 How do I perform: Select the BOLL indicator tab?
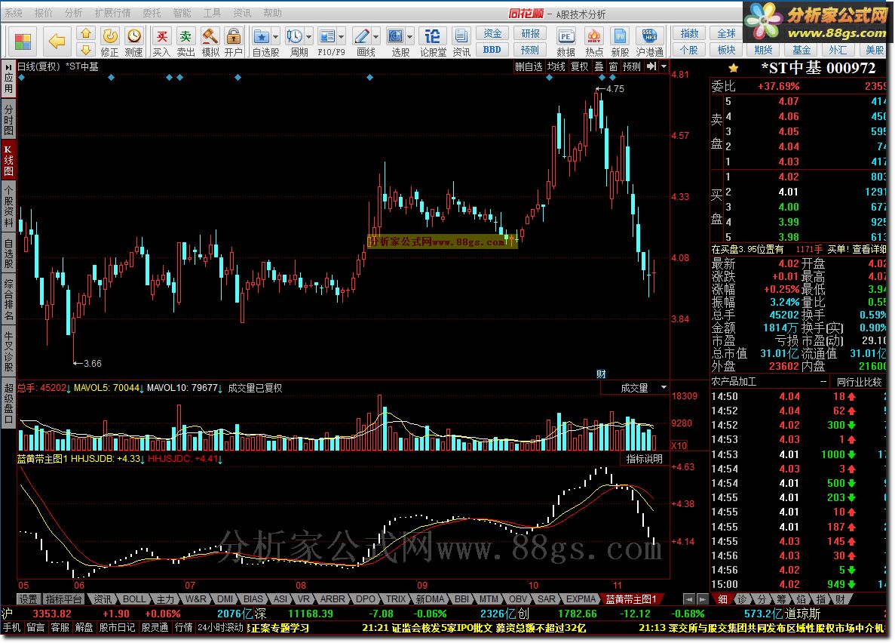134,599
